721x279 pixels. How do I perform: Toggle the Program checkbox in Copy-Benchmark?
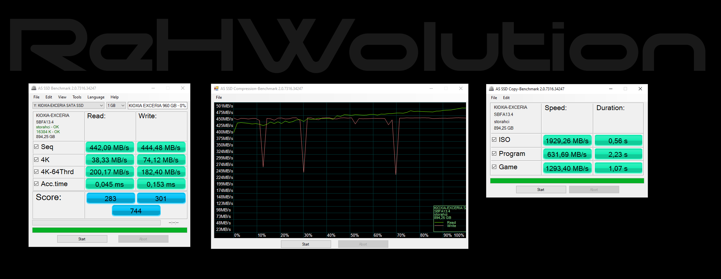(x=494, y=154)
